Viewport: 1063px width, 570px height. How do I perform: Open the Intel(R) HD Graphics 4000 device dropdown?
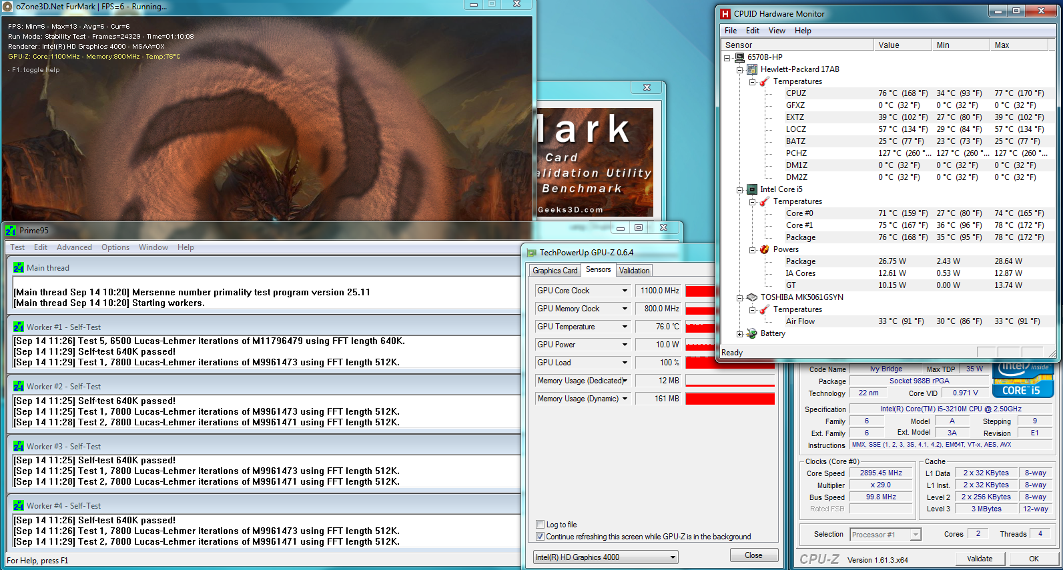click(x=673, y=557)
